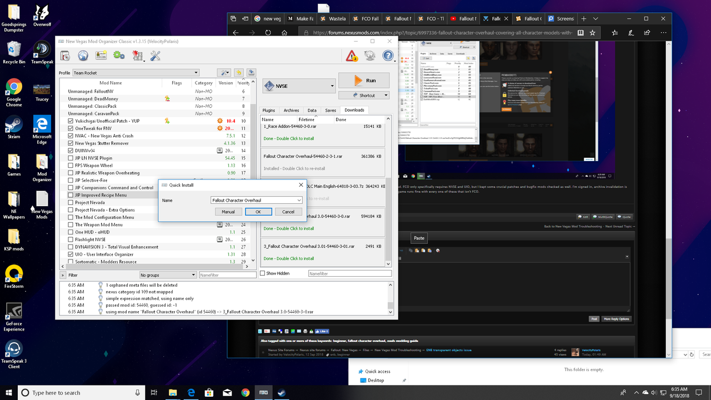
Task: Click the Run button
Action: [364, 80]
